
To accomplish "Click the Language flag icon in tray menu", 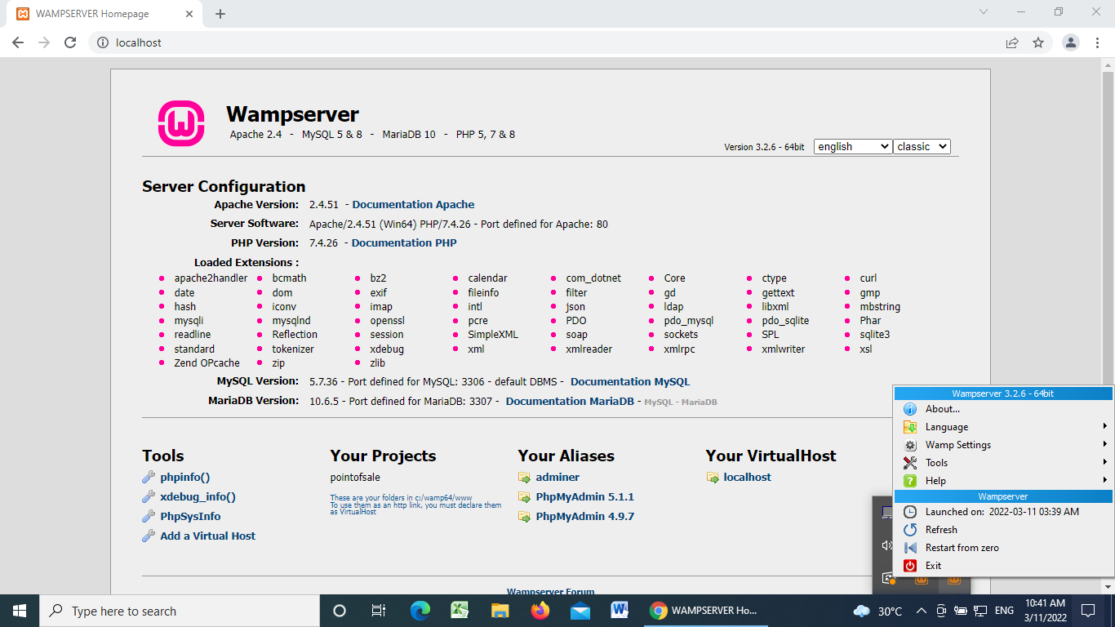I will click(x=910, y=427).
